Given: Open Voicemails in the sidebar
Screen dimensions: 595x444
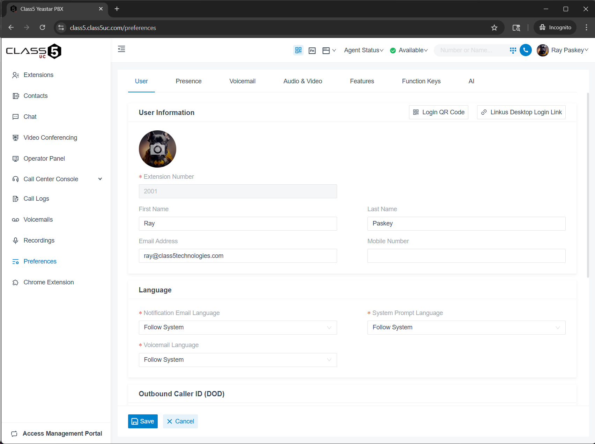Looking at the screenshot, I should pyautogui.click(x=38, y=220).
